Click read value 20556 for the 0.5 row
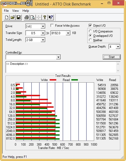This screenshot has height=161, width=126. tap(114, 85)
